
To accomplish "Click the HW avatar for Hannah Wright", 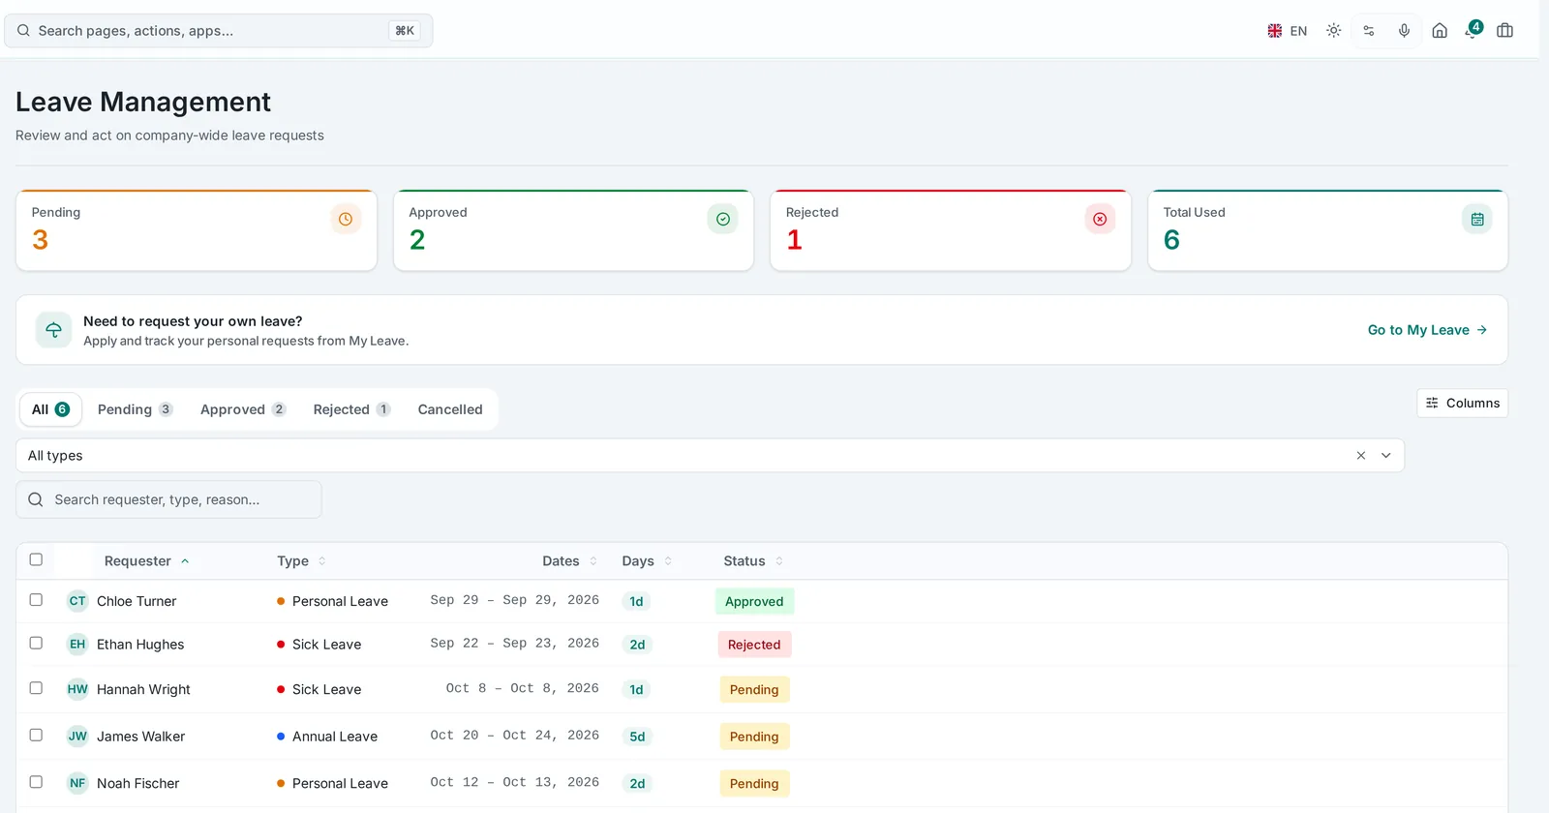I will [77, 689].
